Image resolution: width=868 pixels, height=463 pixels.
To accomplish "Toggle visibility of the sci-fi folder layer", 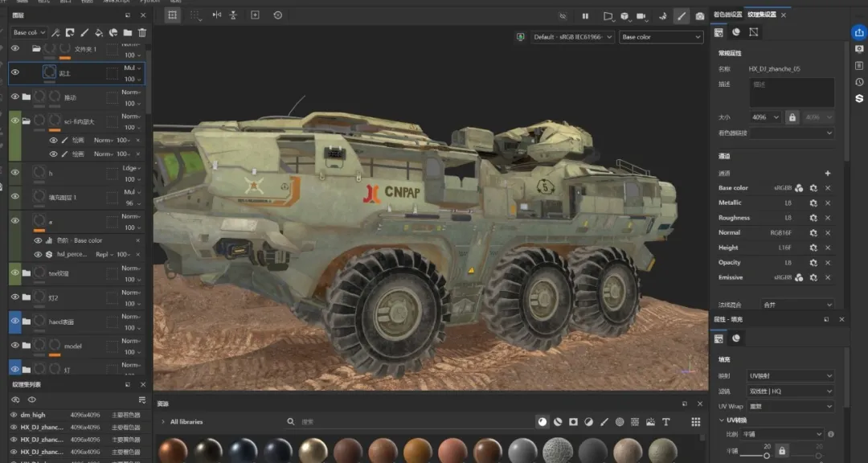I will 15,121.
